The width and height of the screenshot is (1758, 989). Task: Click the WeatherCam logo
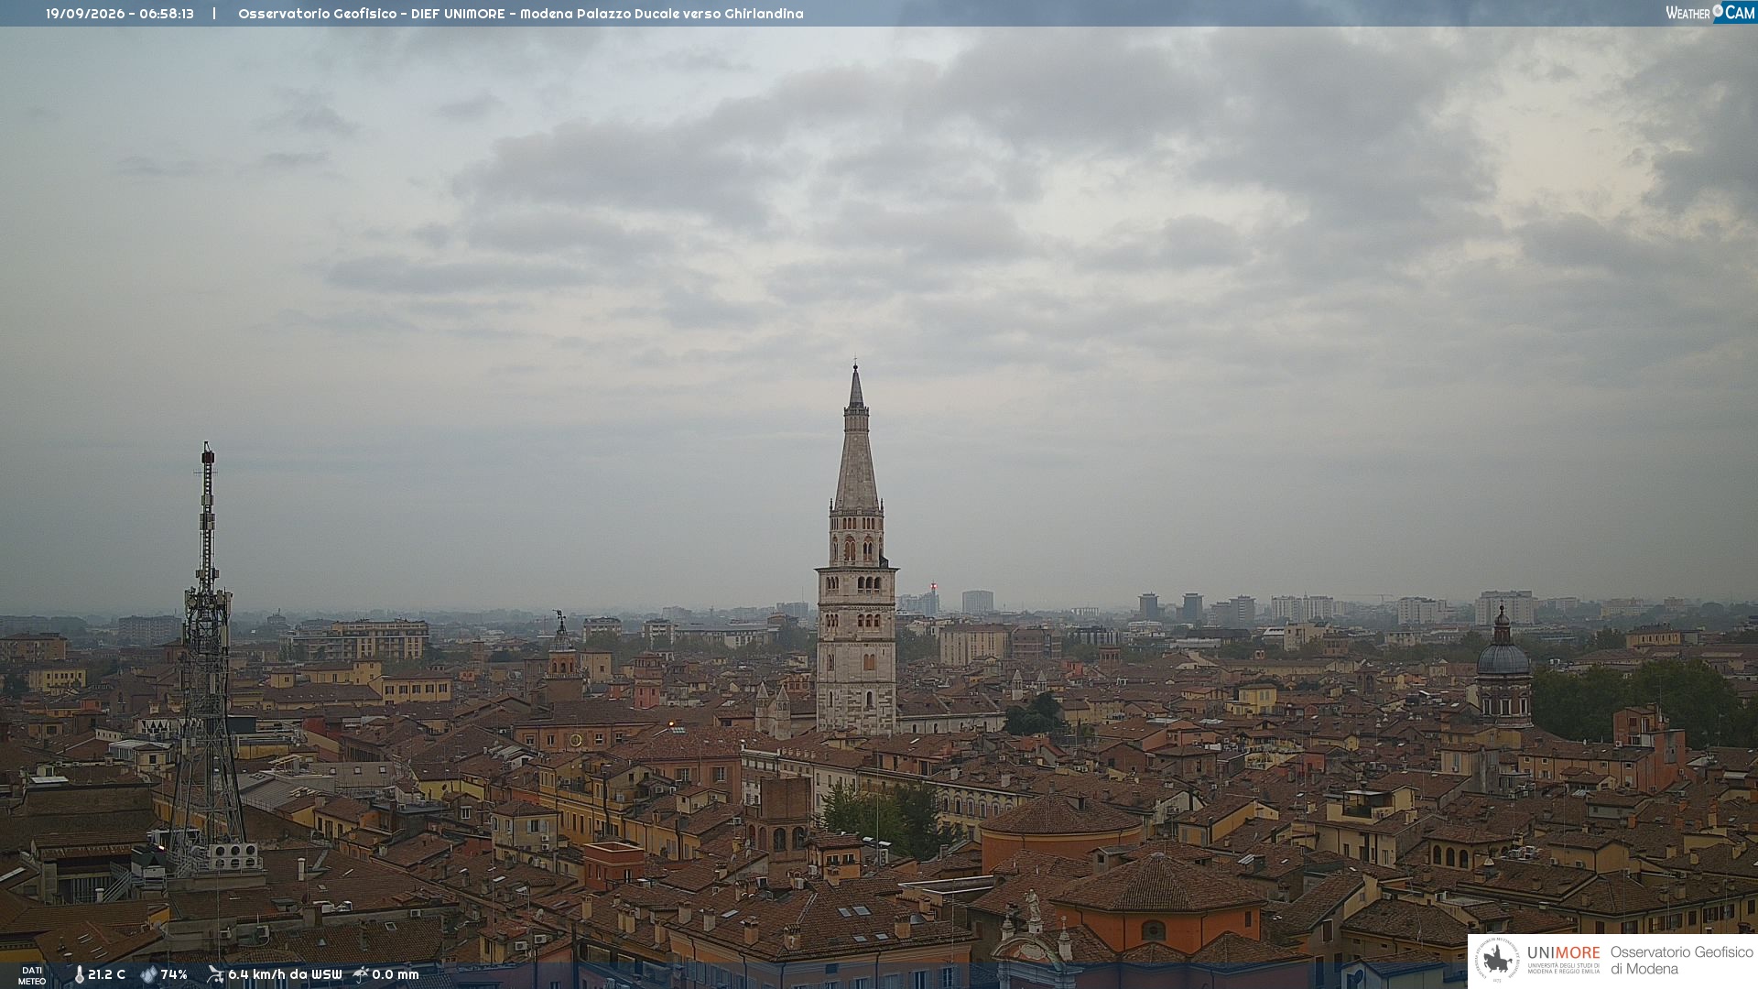(x=1710, y=13)
